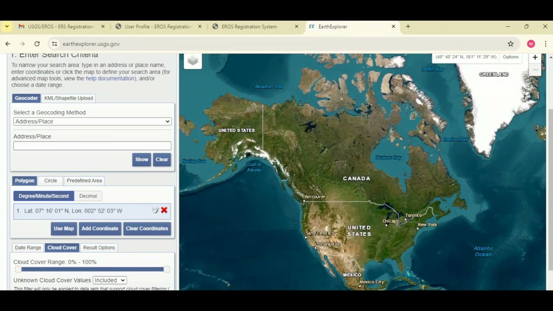The width and height of the screenshot is (553, 311).
Task: Open the help documentation link
Action: (x=110, y=79)
